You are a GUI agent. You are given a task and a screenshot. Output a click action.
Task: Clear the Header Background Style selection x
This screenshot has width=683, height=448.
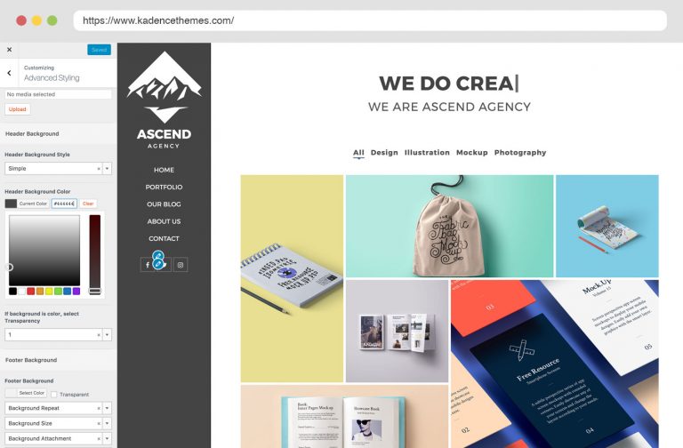coord(99,169)
